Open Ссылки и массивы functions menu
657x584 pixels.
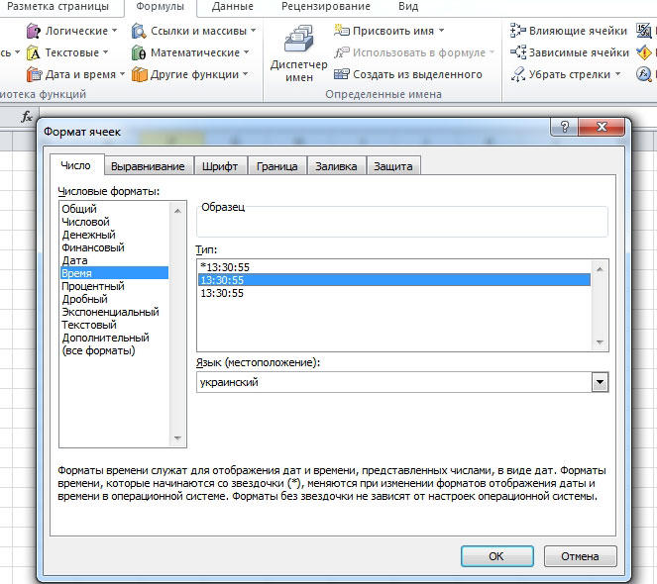(x=194, y=31)
